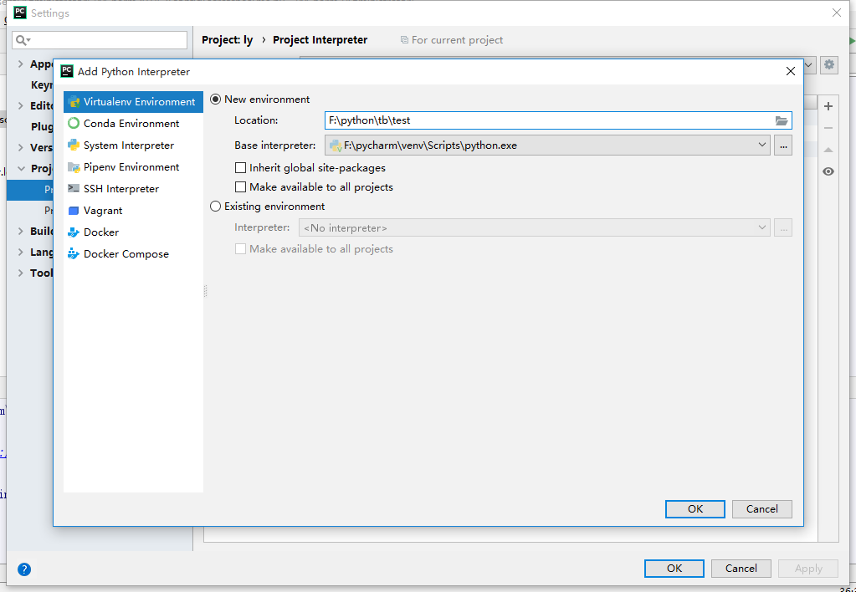Click the System Interpreter Python icon
Screen dimensions: 856x592
click(74, 145)
